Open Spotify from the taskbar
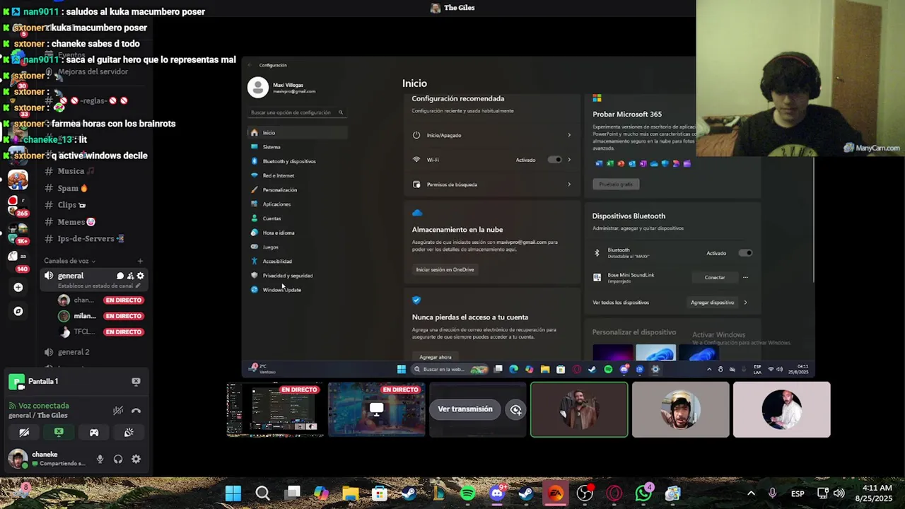905x509 pixels. click(x=467, y=493)
